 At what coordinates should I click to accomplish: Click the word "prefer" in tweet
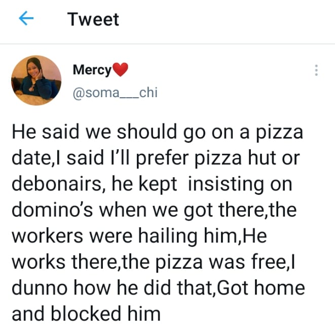coord(151,159)
